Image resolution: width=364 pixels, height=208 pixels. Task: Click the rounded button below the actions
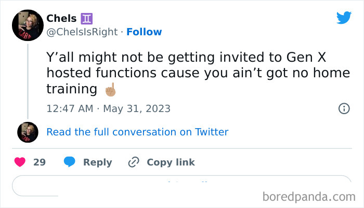181,186
